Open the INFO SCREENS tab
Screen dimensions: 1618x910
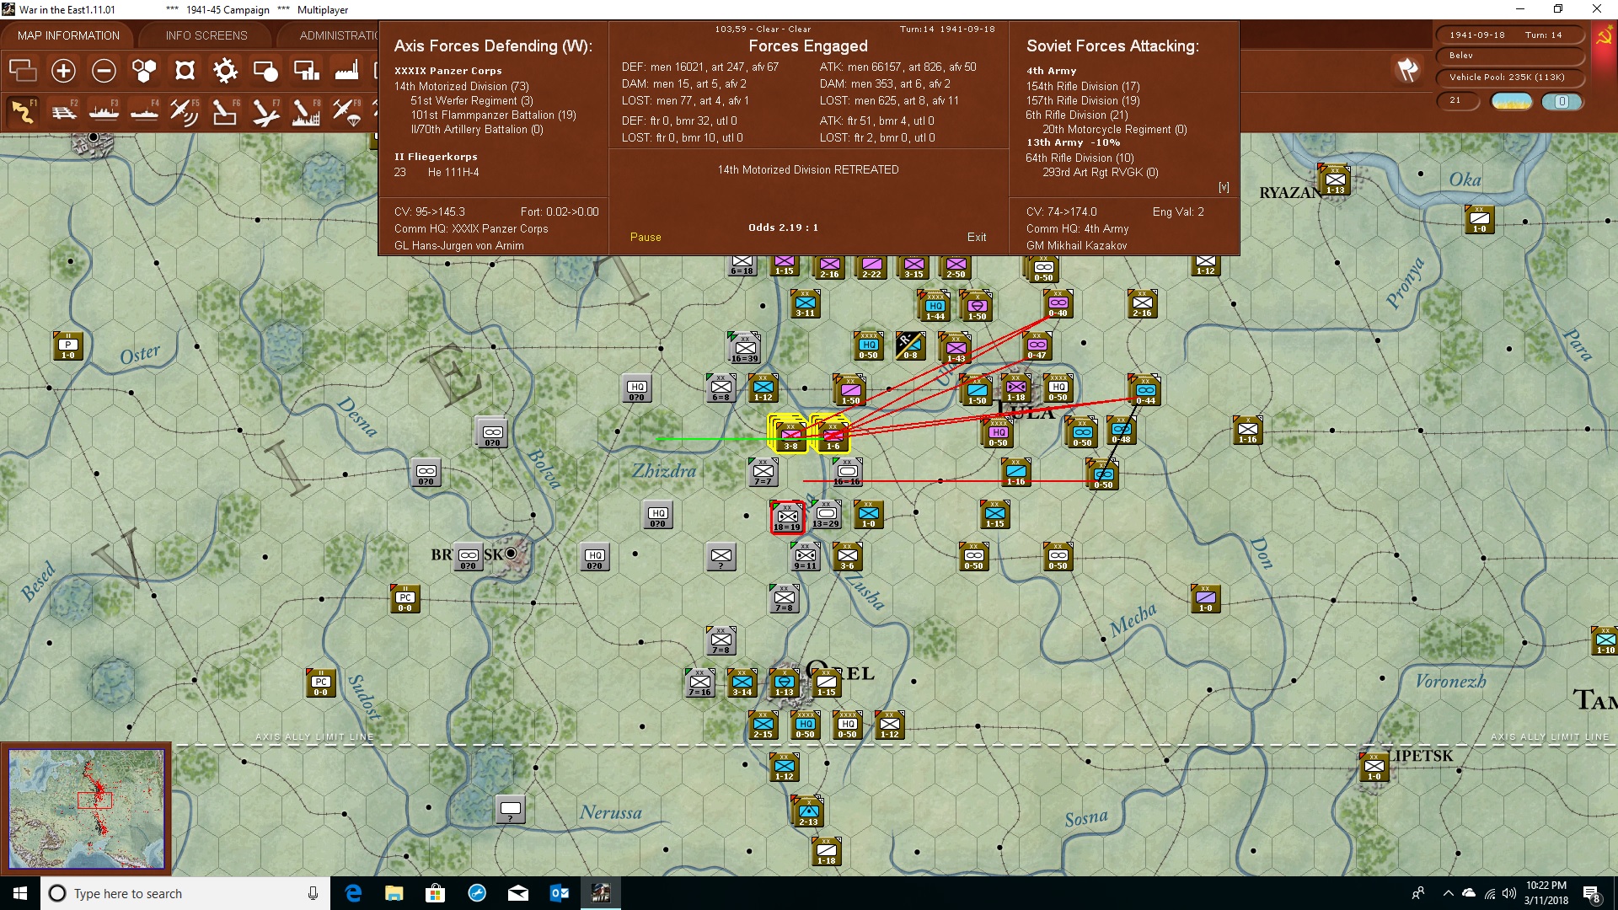[206, 35]
